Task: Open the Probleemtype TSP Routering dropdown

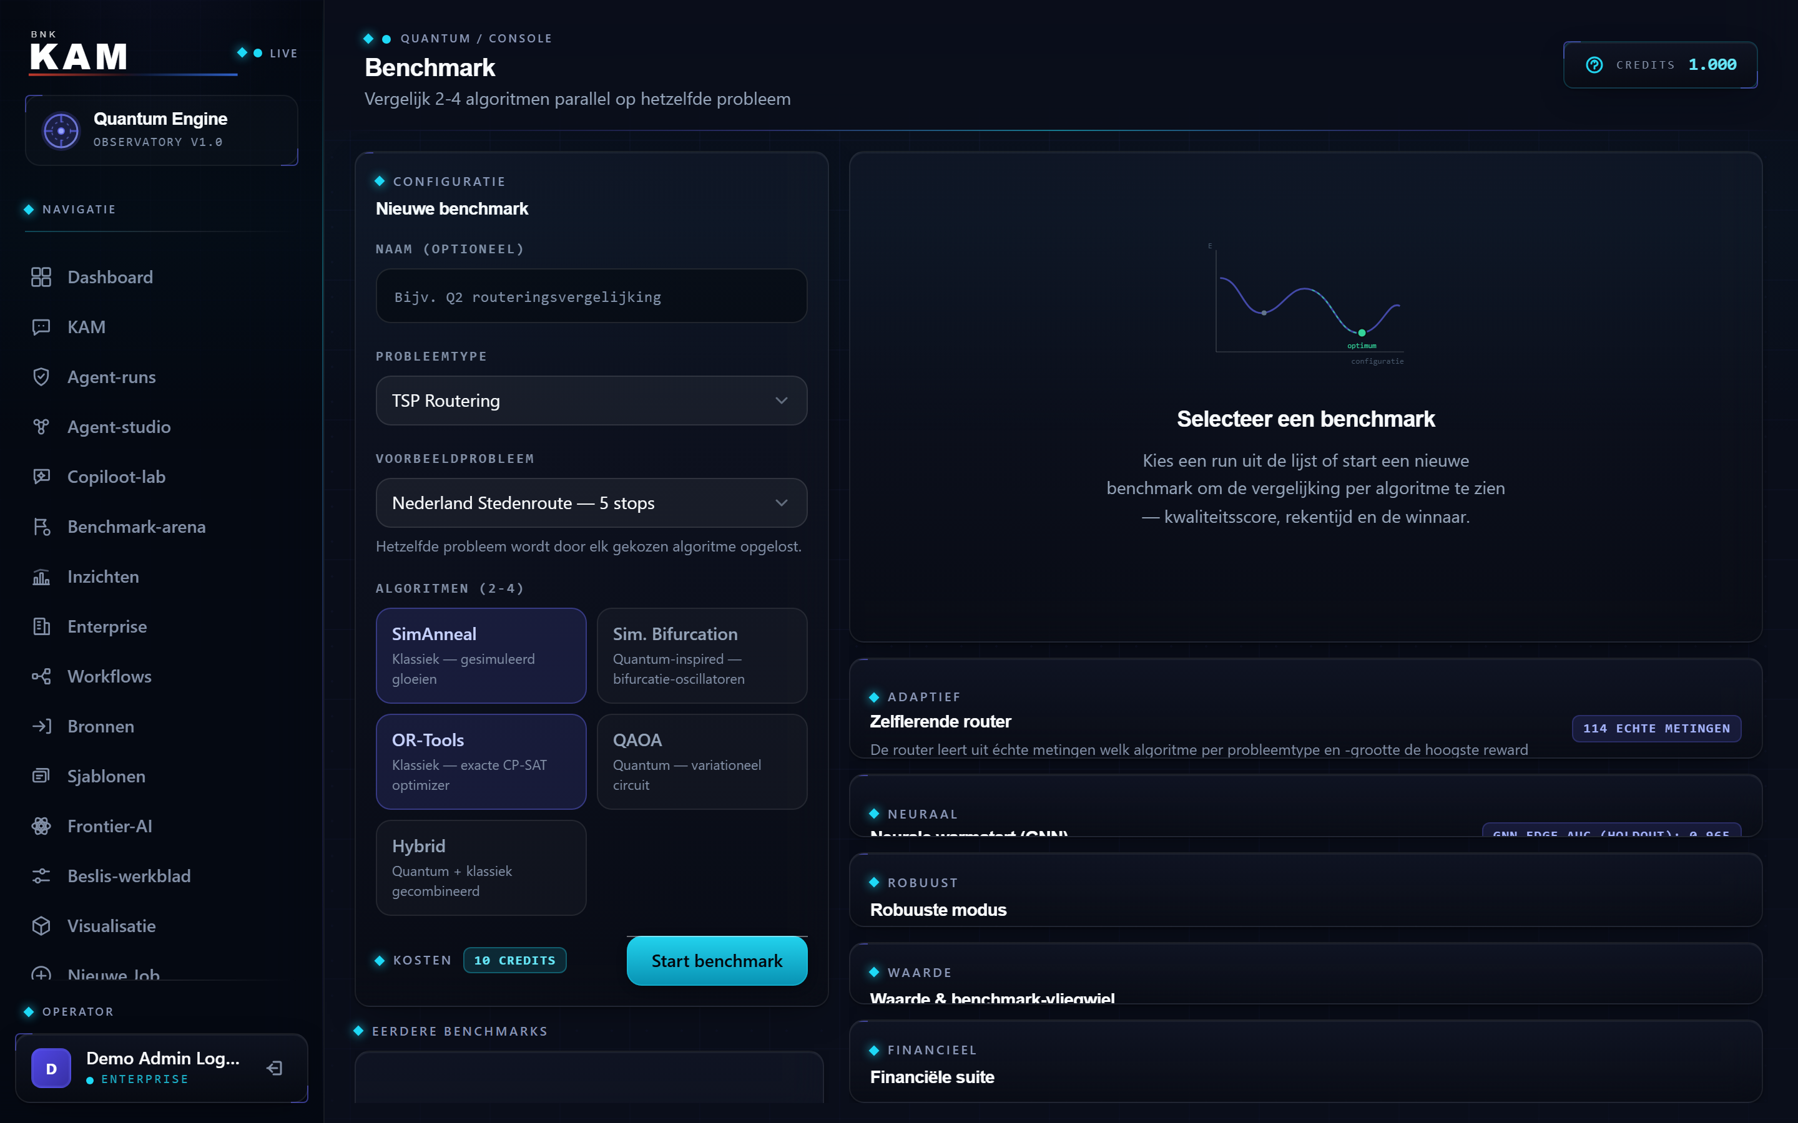Action: pyautogui.click(x=591, y=401)
